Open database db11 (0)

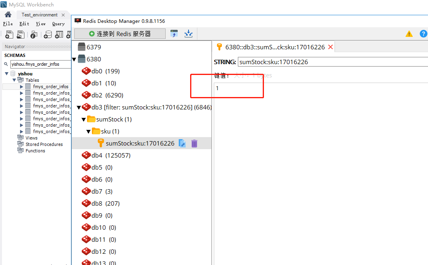point(104,239)
